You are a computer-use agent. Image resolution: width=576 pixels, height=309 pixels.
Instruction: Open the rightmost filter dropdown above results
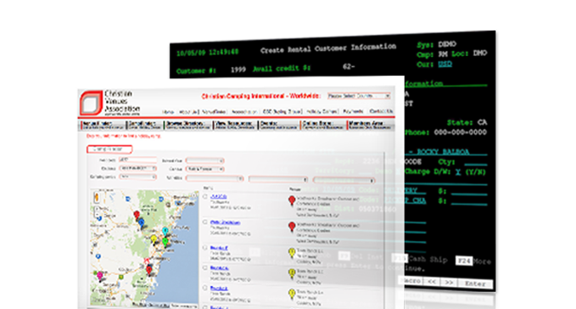pyautogui.click(x=344, y=180)
